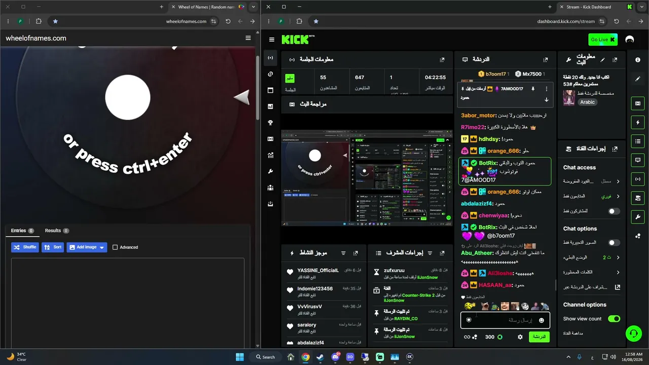This screenshot has width=649, height=365.
Task: Filter the moderator actions panel
Action: coord(429,253)
